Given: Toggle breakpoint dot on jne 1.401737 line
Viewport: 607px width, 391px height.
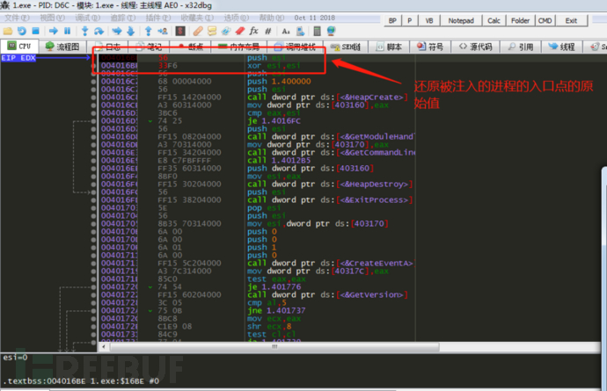Looking at the screenshot, I should point(94,310).
